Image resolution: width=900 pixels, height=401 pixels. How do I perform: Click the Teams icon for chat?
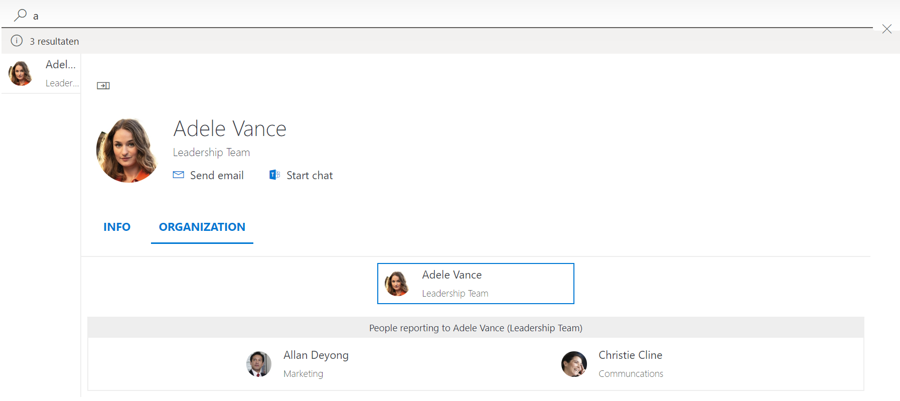274,175
